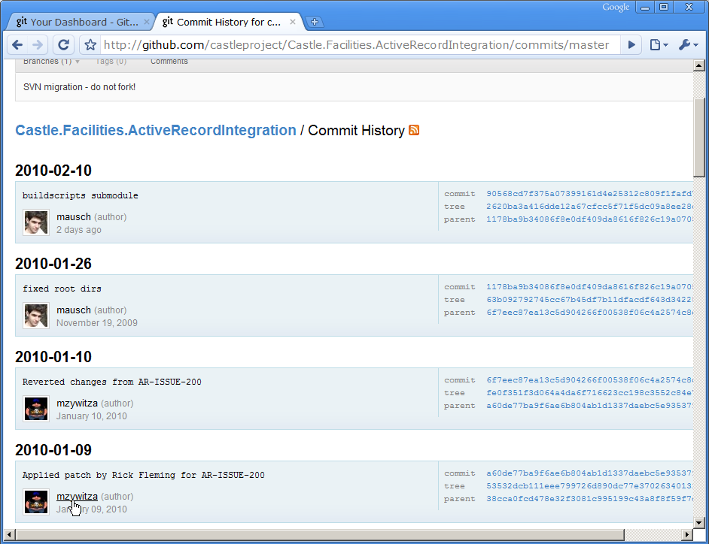This screenshot has height=544, width=709.
Task: Open the wrench tools menu
Action: pos(688,44)
